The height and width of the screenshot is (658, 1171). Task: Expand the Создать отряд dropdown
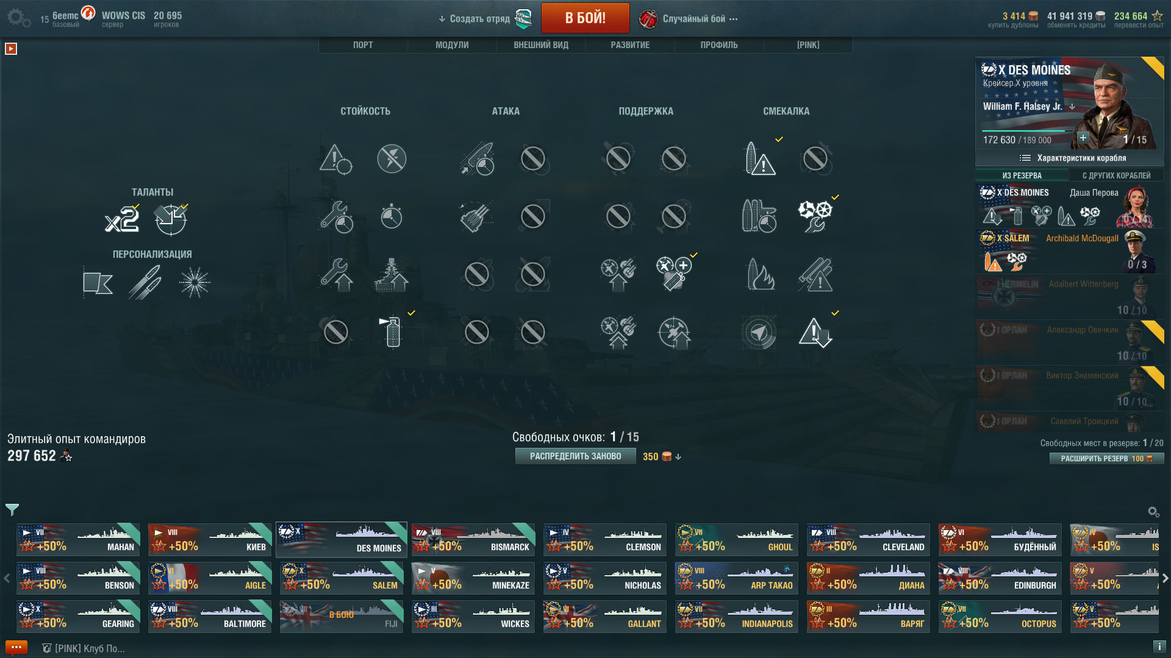(474, 19)
